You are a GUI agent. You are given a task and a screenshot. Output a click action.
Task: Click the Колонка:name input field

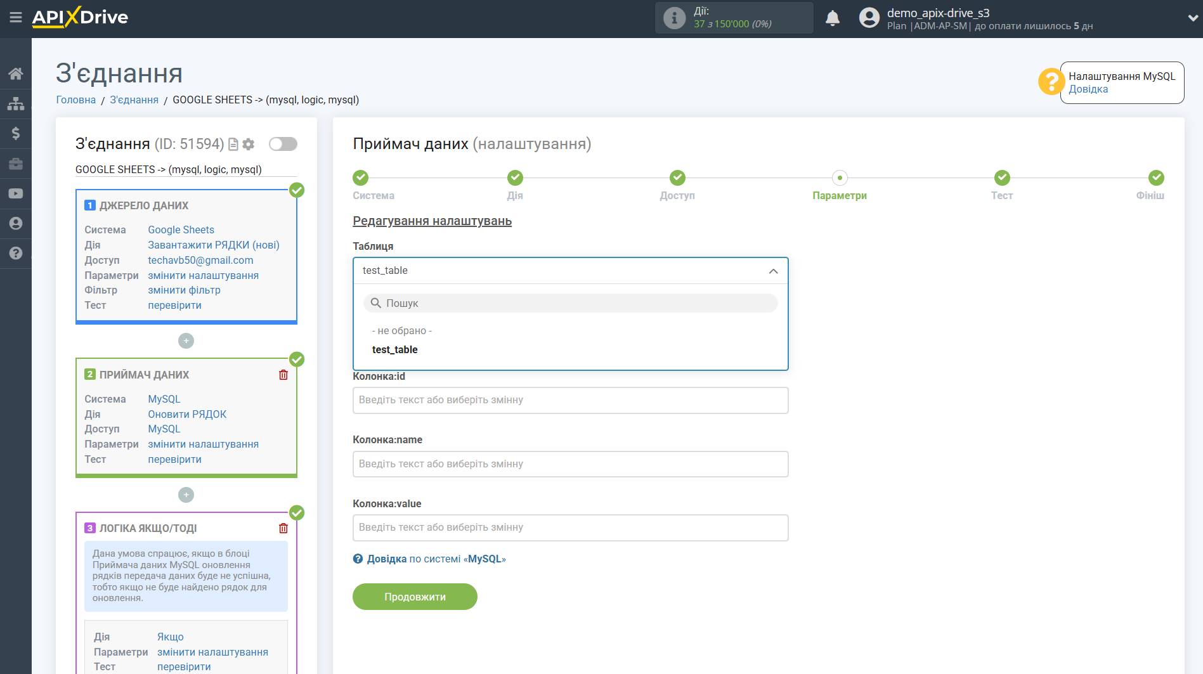[x=570, y=464]
